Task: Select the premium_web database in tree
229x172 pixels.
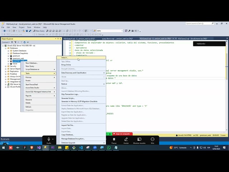Action: point(18,58)
